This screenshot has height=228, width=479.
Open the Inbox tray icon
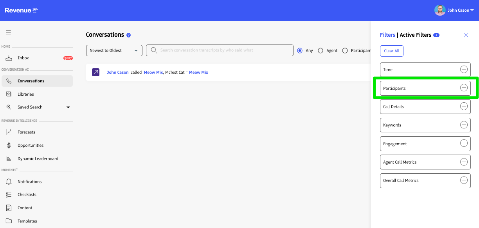click(9, 58)
